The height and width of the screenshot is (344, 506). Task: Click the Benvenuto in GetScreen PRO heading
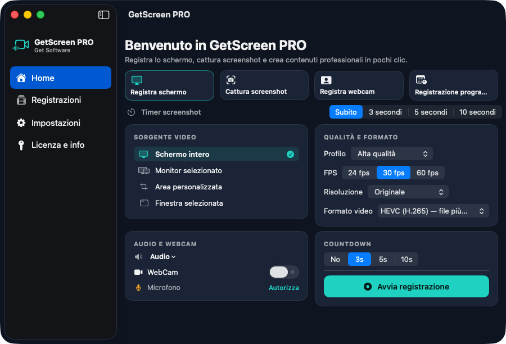tap(215, 46)
